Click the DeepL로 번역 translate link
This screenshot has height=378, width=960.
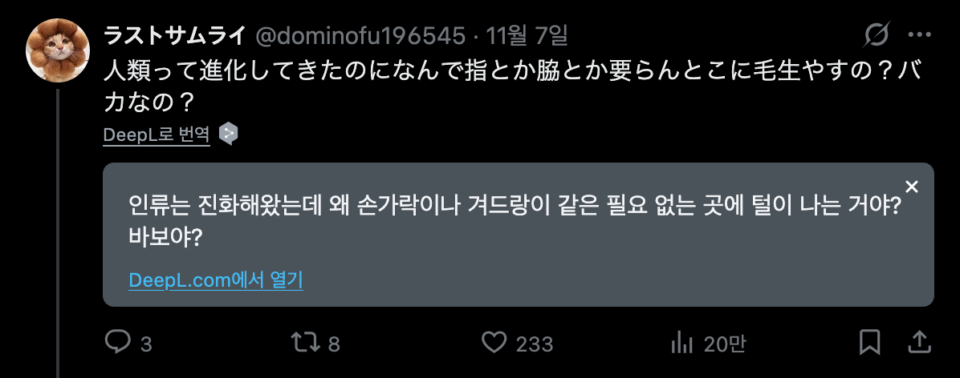pos(157,135)
